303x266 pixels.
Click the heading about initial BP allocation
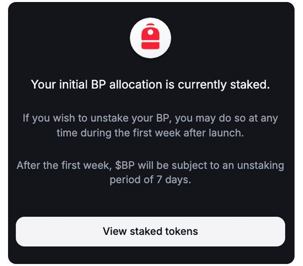(150, 85)
